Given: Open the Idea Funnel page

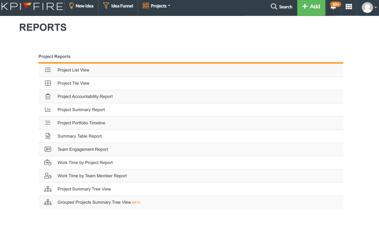Looking at the screenshot, I should click(118, 6).
